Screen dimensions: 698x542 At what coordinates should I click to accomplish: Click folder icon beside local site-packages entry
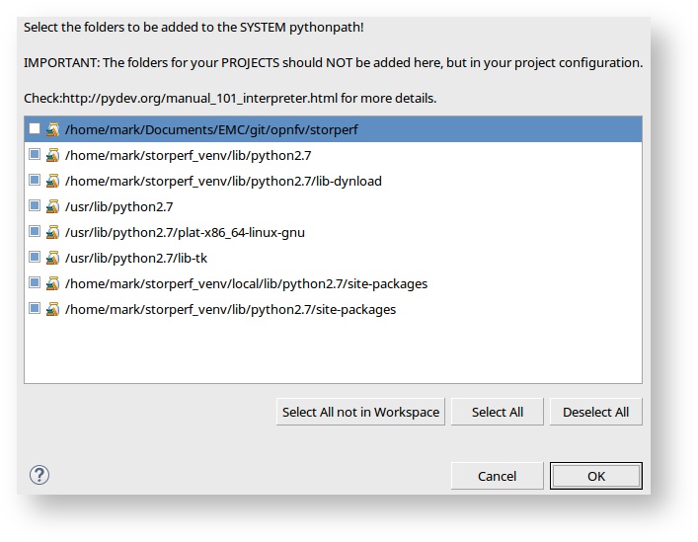(52, 283)
